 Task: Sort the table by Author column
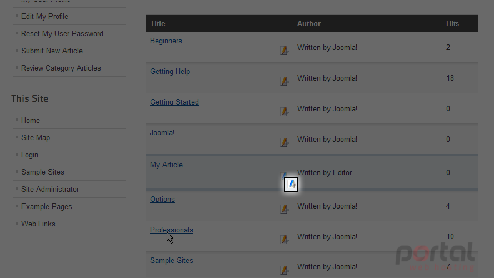[309, 24]
